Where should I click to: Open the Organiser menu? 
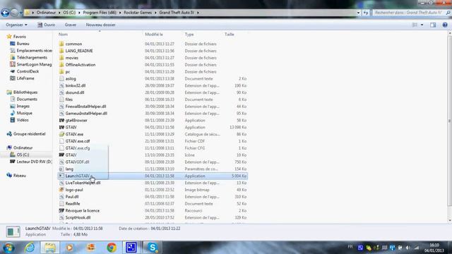pyautogui.click(x=16, y=25)
